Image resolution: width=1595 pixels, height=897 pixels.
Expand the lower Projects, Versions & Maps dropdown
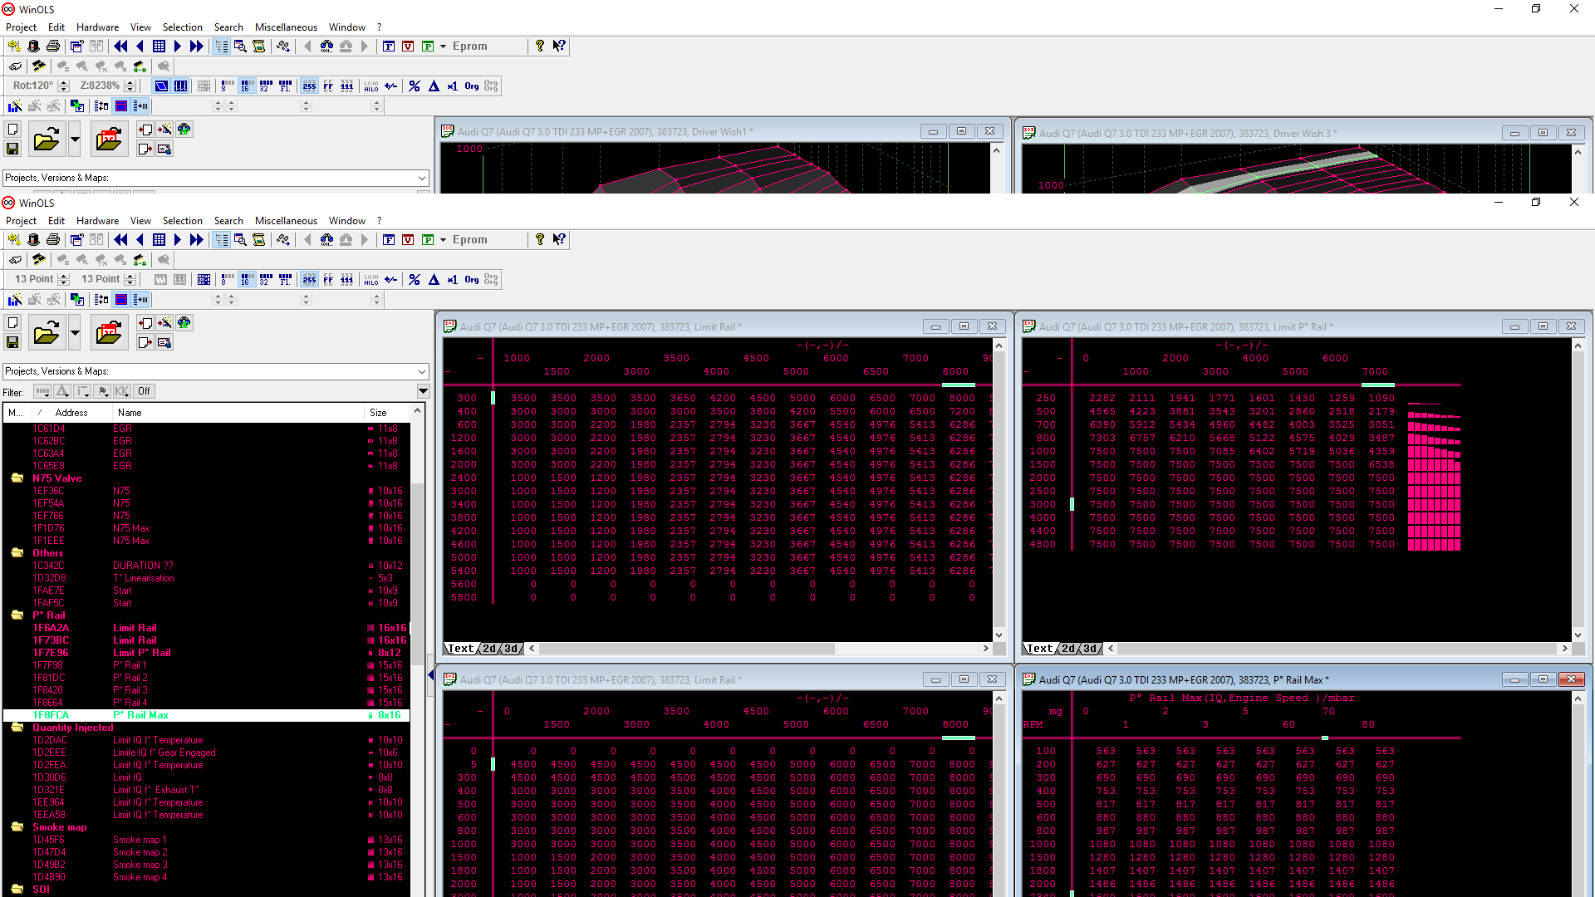tap(422, 371)
